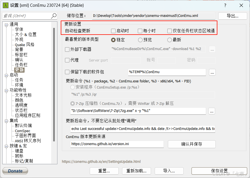The image size is (250, 178).
Task: Open the 外观 settings page
Action: 19,39
